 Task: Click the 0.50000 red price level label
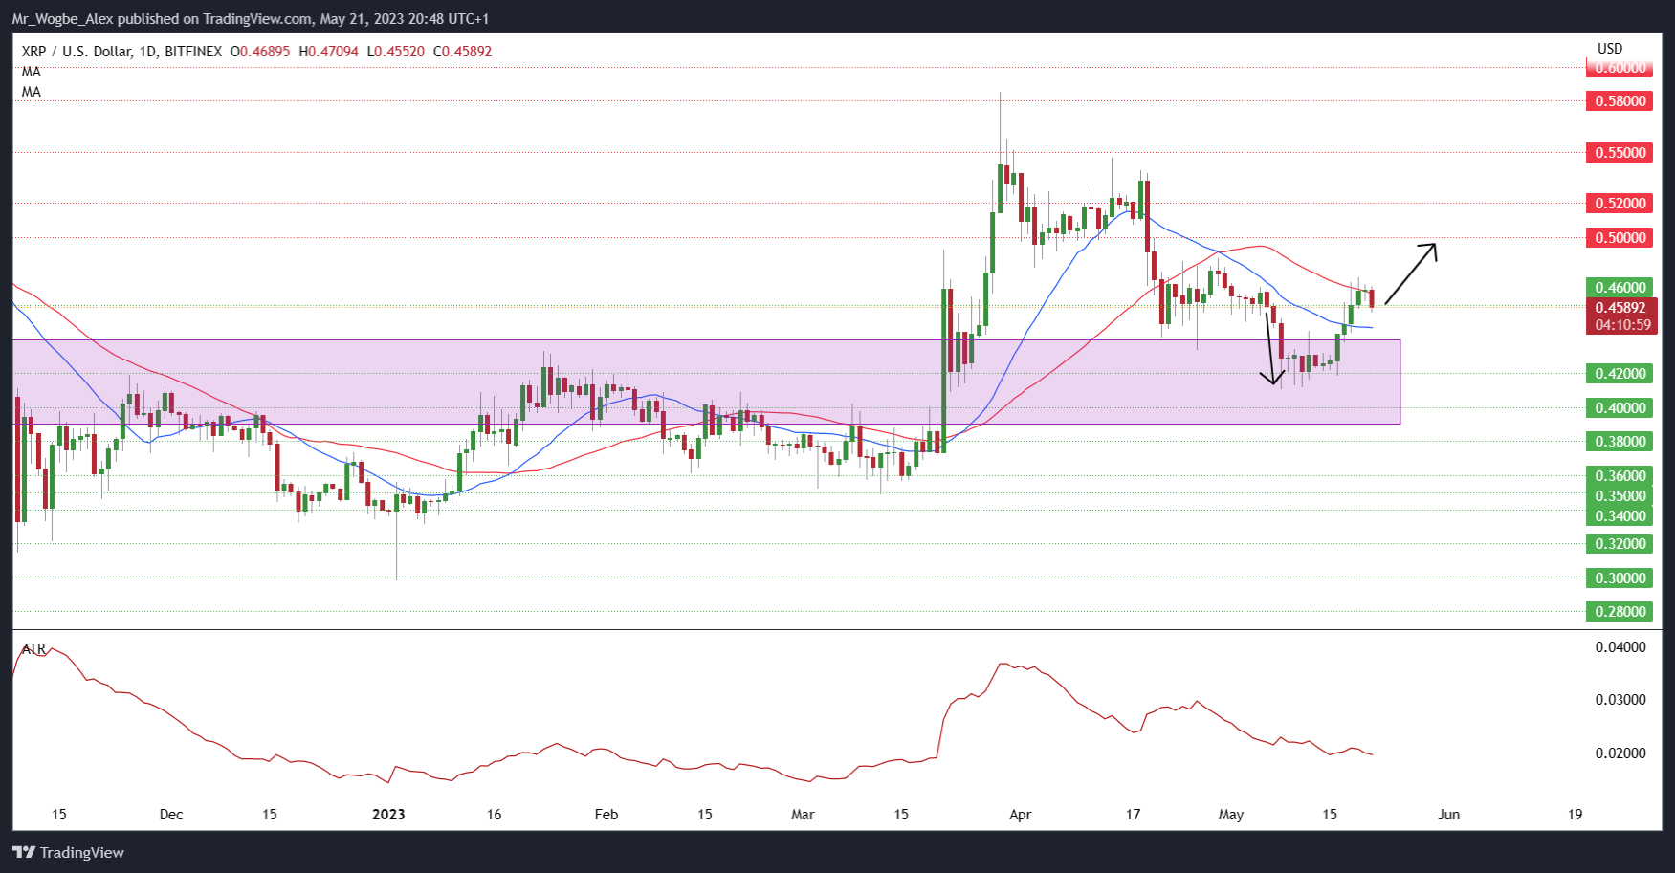coord(1620,237)
